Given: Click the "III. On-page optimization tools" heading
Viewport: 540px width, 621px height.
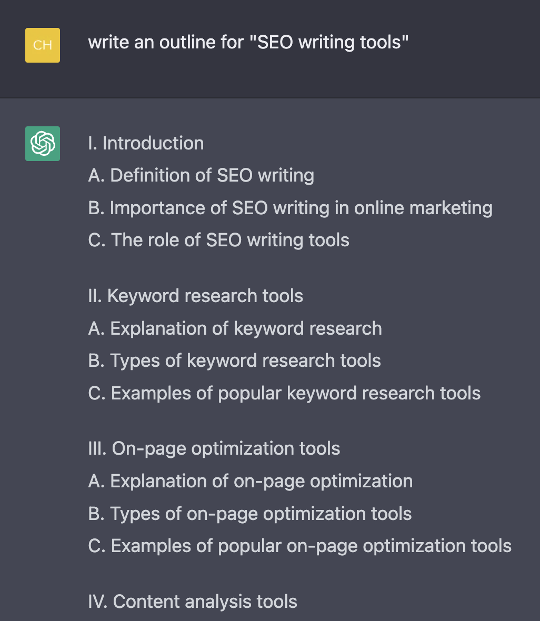Looking at the screenshot, I should (214, 449).
